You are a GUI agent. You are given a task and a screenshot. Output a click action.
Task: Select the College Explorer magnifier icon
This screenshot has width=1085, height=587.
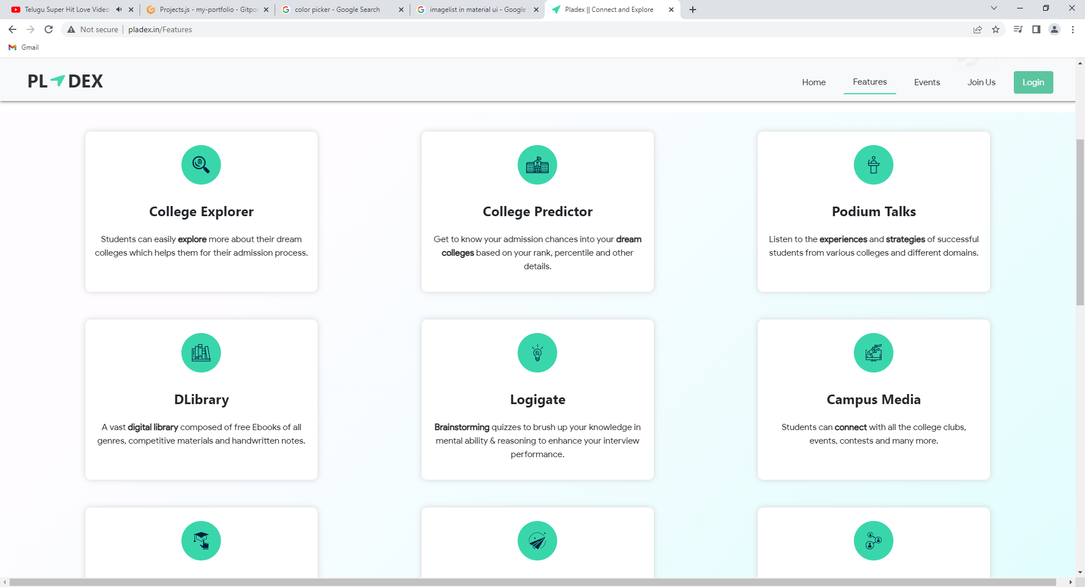click(201, 164)
